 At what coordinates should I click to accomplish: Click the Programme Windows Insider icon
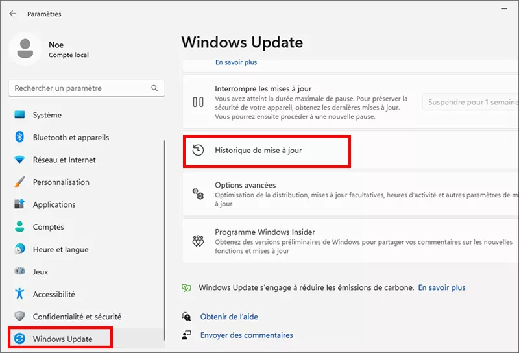[x=199, y=240]
